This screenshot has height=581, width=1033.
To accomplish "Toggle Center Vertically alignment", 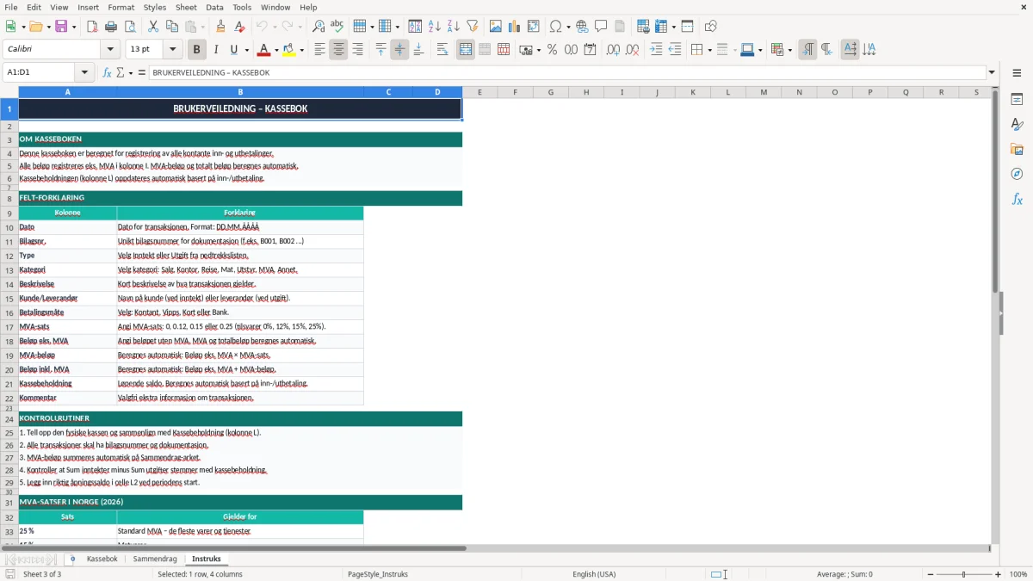I will click(x=399, y=50).
